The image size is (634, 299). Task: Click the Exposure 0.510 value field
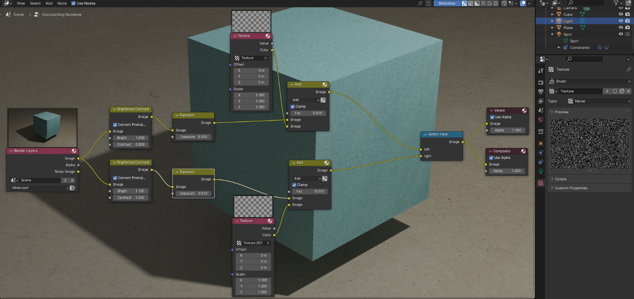click(x=193, y=193)
